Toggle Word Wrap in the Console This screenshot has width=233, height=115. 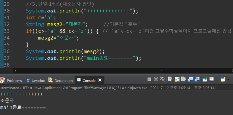pyautogui.click(x=184, y=80)
